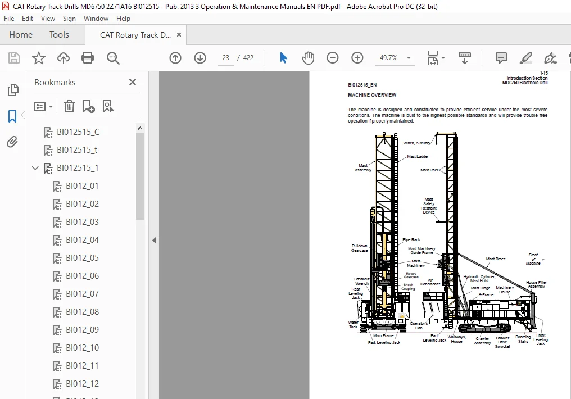571x399 pixels.
Task: Click the page number field
Action: click(226, 58)
